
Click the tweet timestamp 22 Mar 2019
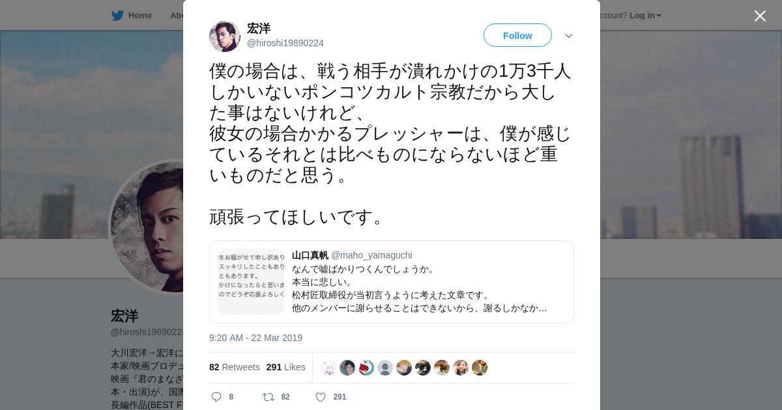(255, 338)
